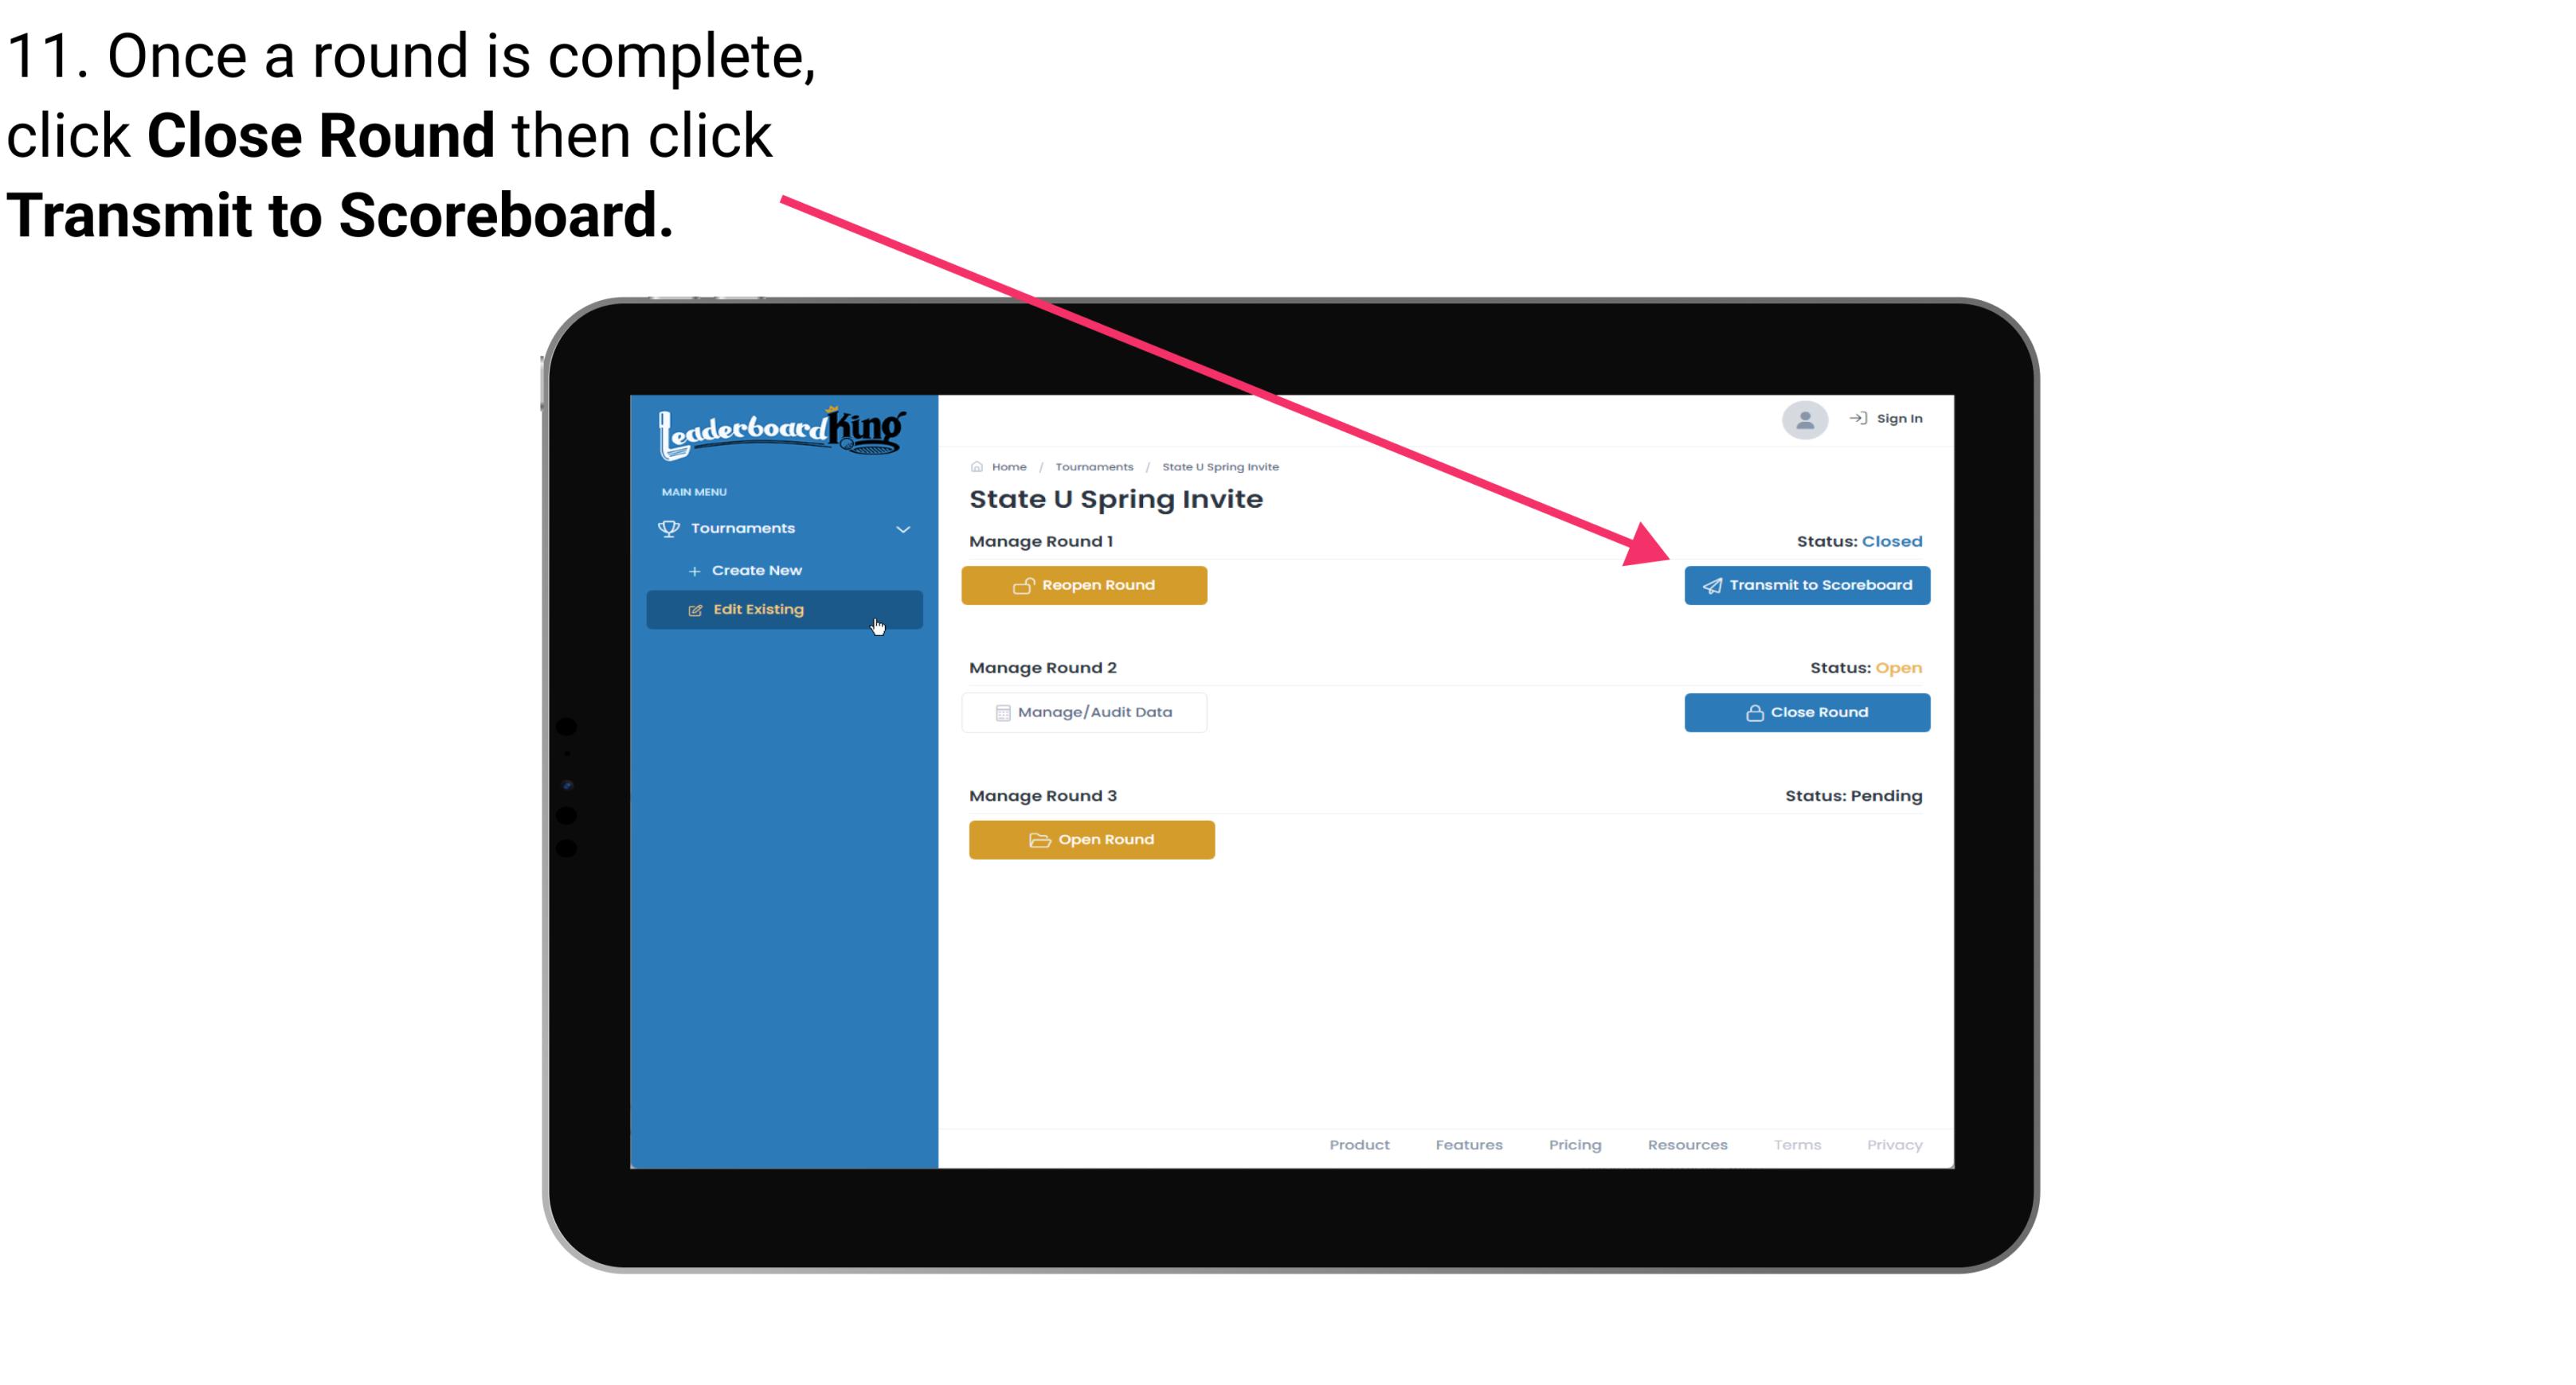Select Edit Existing from sidebar menu
The width and height of the screenshot is (2576, 1385).
tap(781, 609)
